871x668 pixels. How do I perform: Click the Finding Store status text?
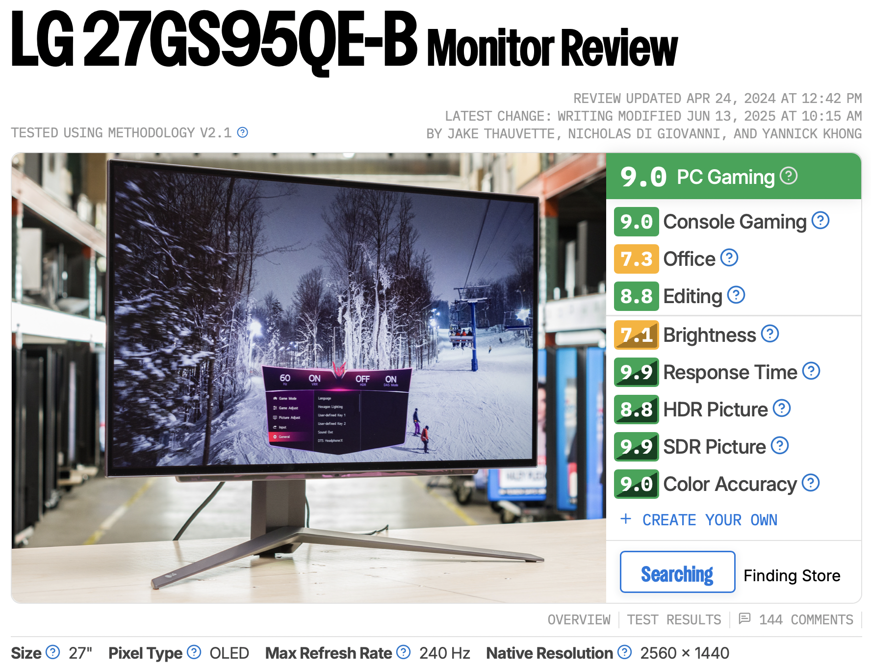pos(792,575)
